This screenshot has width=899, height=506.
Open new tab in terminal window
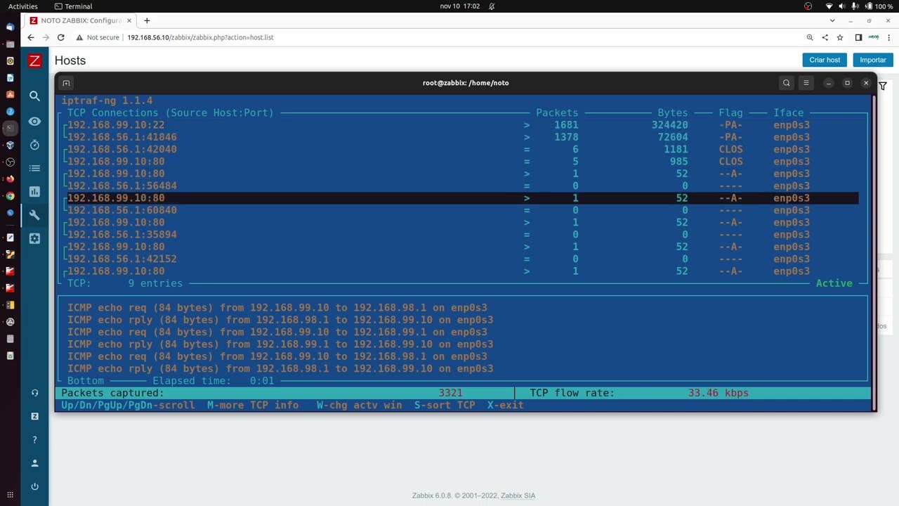pos(66,83)
